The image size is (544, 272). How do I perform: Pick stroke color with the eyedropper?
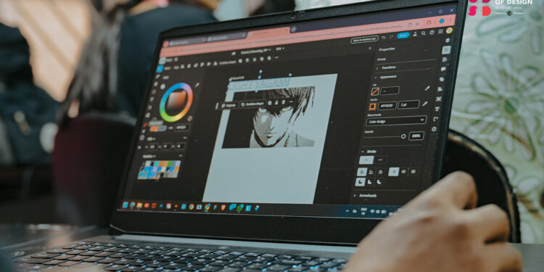coord(425,104)
